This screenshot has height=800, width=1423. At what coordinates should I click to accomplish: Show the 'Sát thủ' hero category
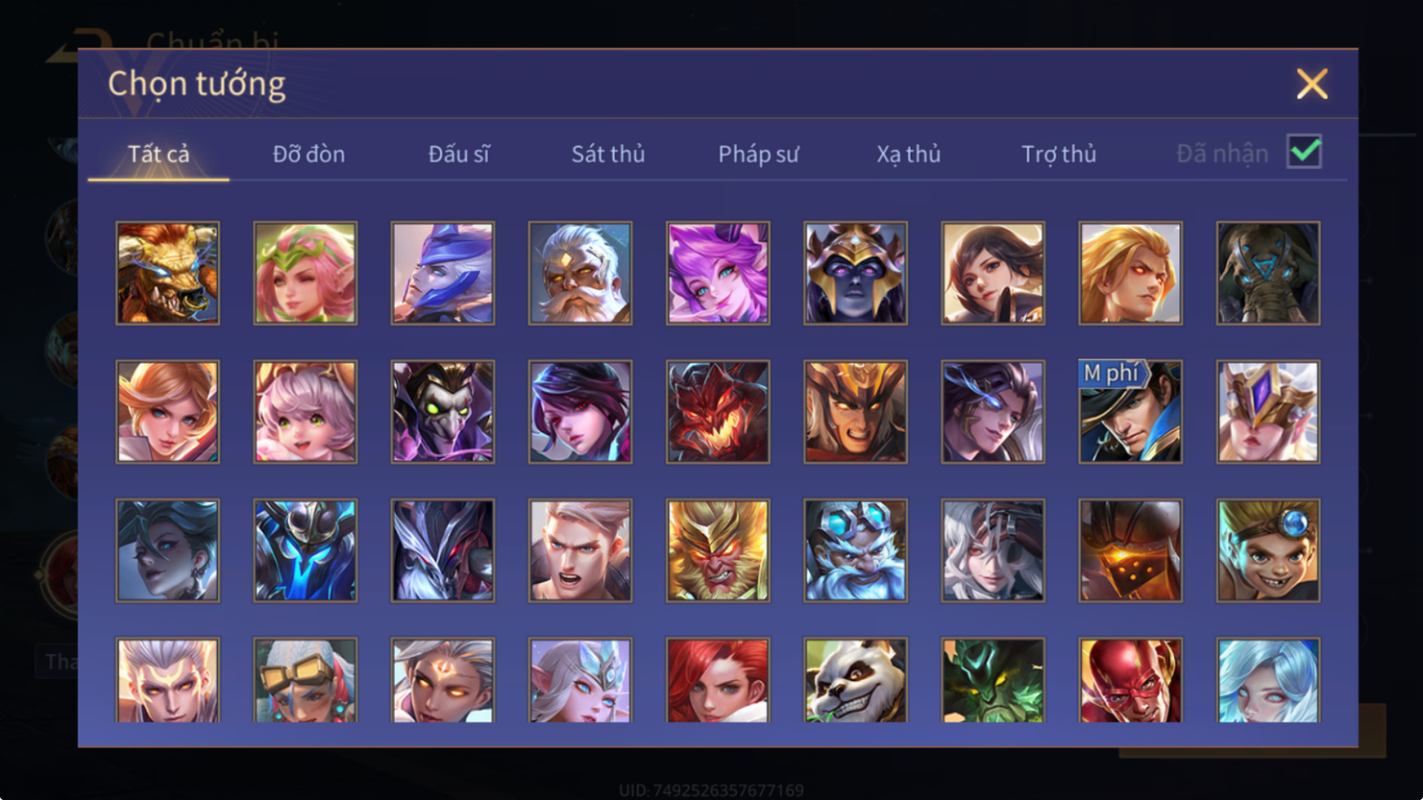coord(608,154)
